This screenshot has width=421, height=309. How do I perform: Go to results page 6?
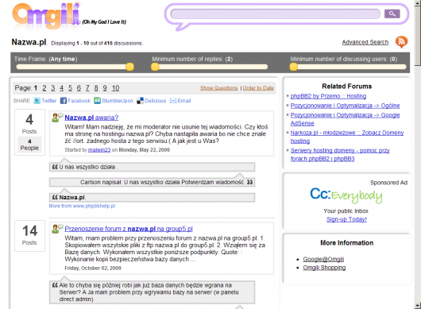(x=79, y=88)
